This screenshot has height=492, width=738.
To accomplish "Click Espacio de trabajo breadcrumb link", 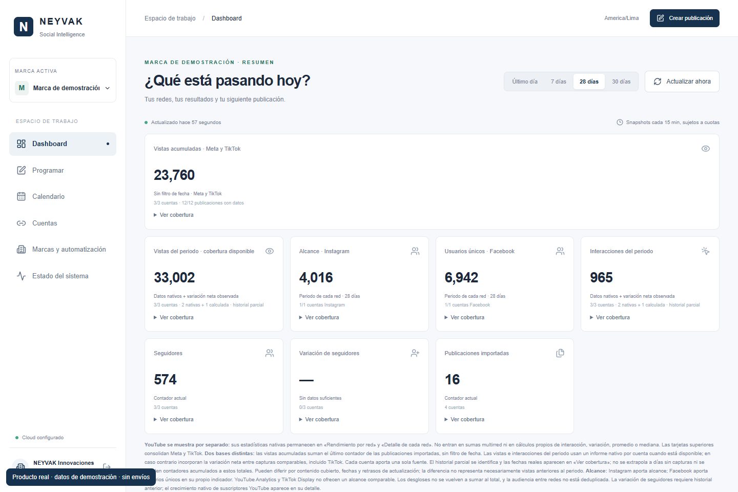I will click(170, 18).
